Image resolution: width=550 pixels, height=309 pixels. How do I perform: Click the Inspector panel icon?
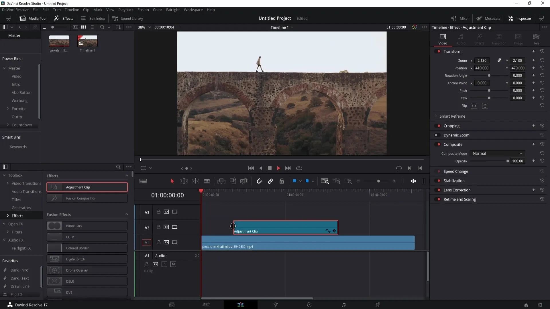click(511, 19)
